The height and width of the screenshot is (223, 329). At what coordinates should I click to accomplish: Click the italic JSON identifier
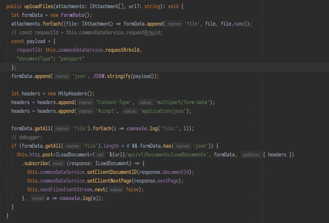click(x=99, y=76)
